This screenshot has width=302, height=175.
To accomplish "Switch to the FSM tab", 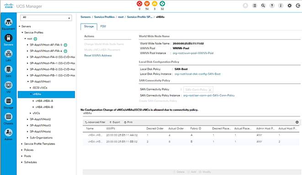I will pos(103,26).
